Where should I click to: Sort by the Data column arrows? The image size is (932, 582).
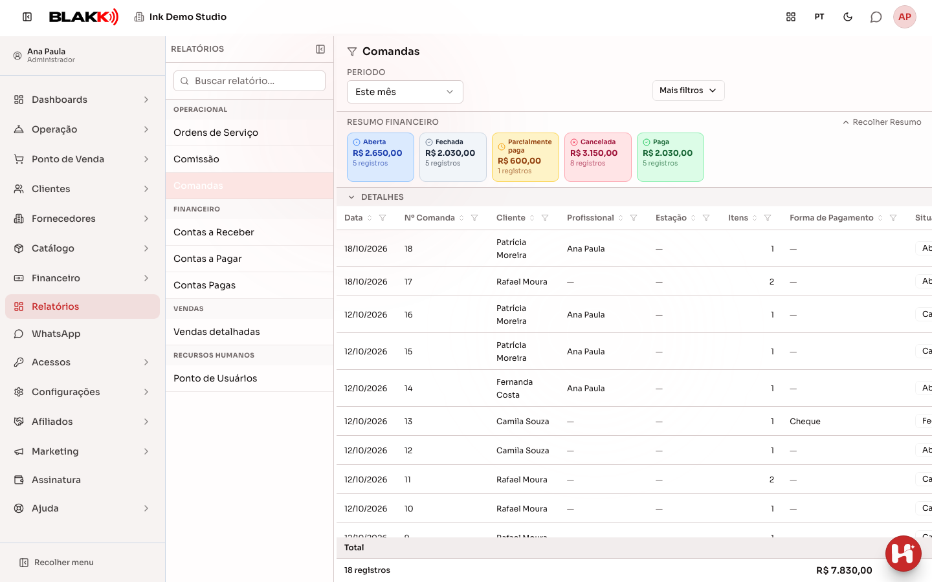pyautogui.click(x=370, y=218)
